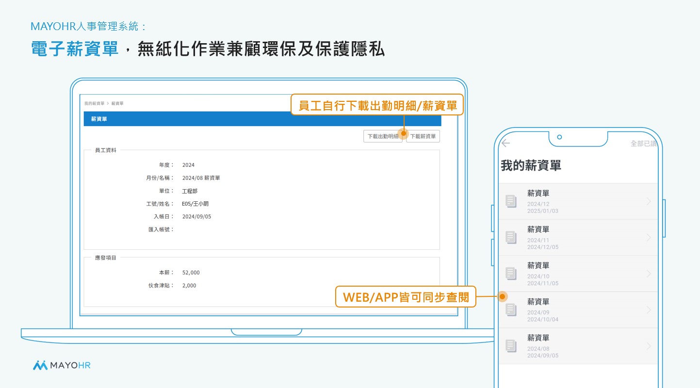Image resolution: width=700 pixels, height=388 pixels.
Task: Open the 2024/10 薪資單 document icon
Action: [x=511, y=274]
